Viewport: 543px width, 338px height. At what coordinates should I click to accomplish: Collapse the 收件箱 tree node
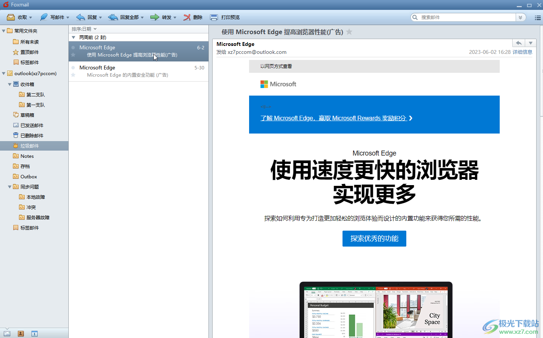[9, 84]
